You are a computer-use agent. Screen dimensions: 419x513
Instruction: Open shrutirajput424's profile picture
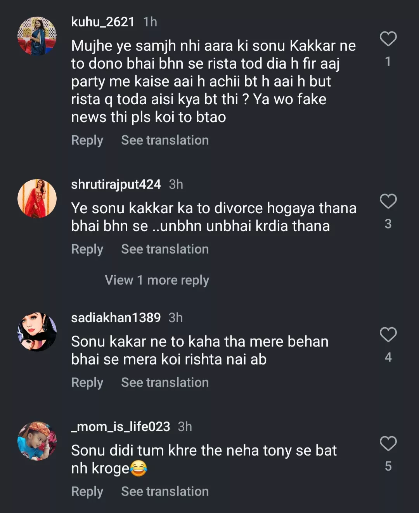(37, 198)
